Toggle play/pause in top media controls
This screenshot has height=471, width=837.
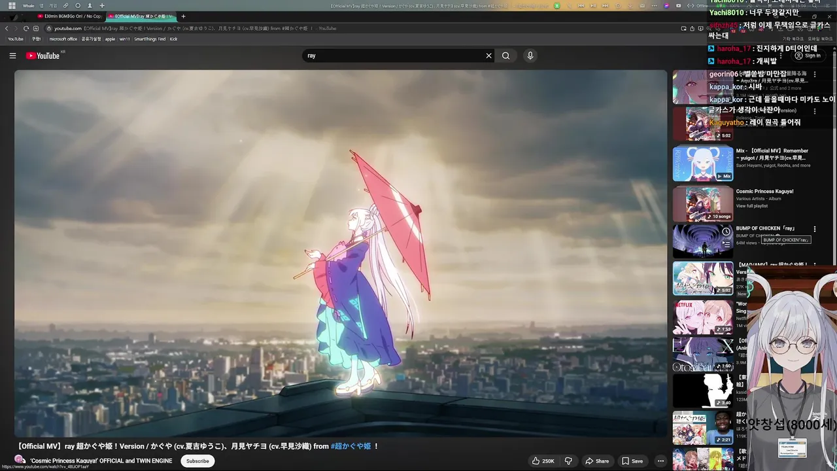click(x=593, y=6)
